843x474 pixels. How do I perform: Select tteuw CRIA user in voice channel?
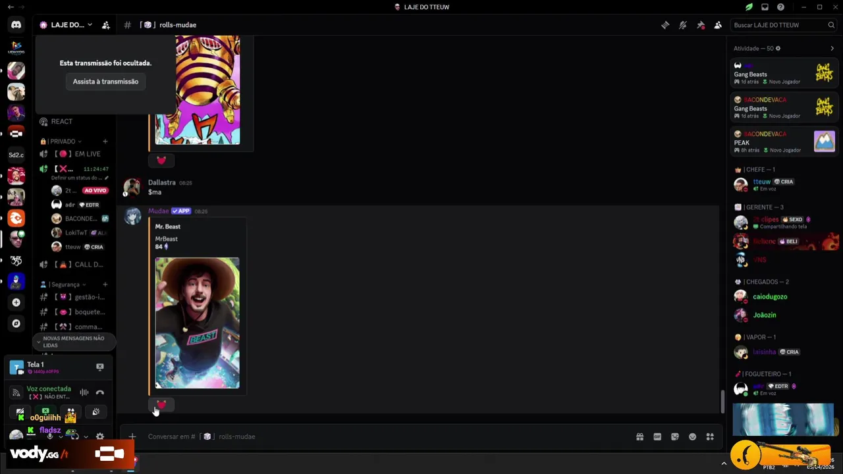[79, 247]
